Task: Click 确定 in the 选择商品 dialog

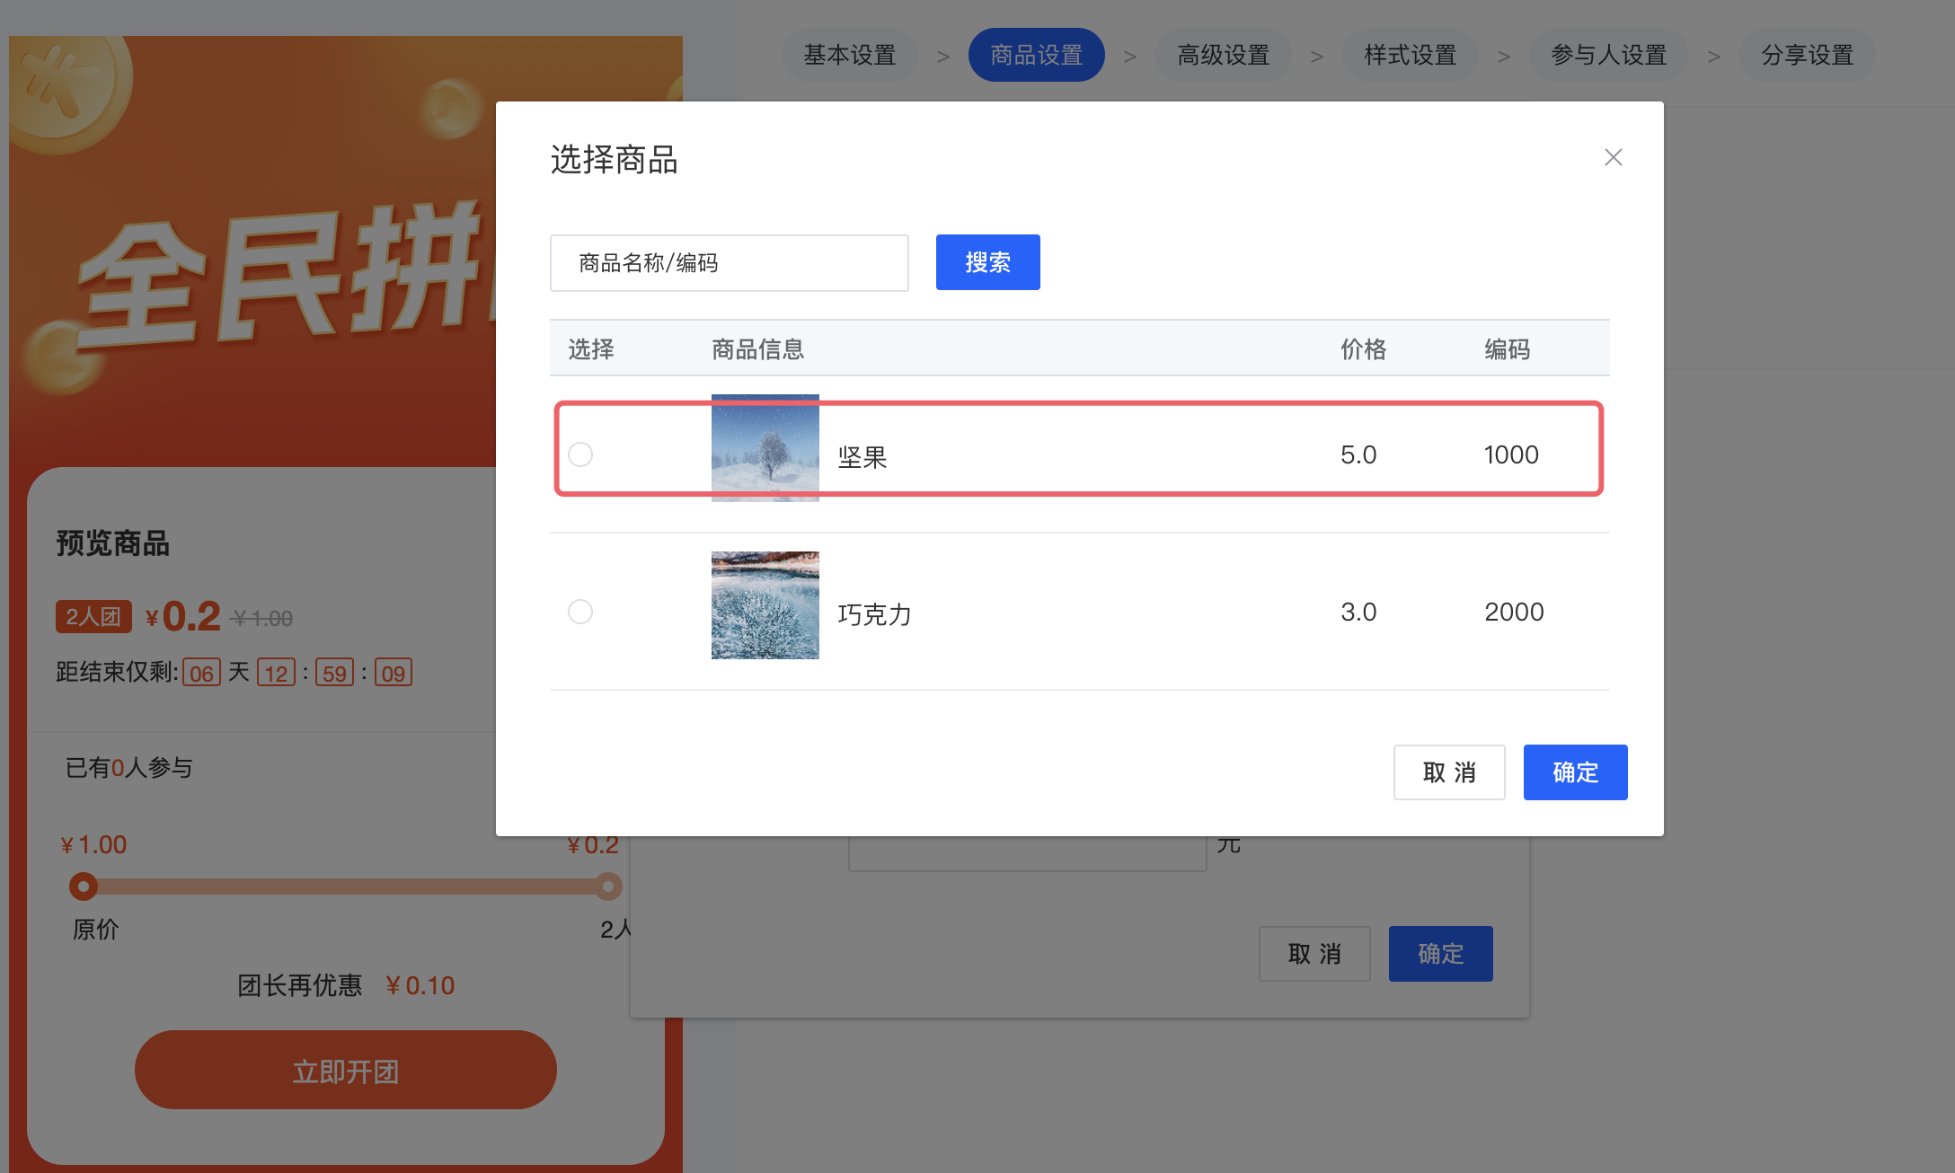Action: [1575, 772]
